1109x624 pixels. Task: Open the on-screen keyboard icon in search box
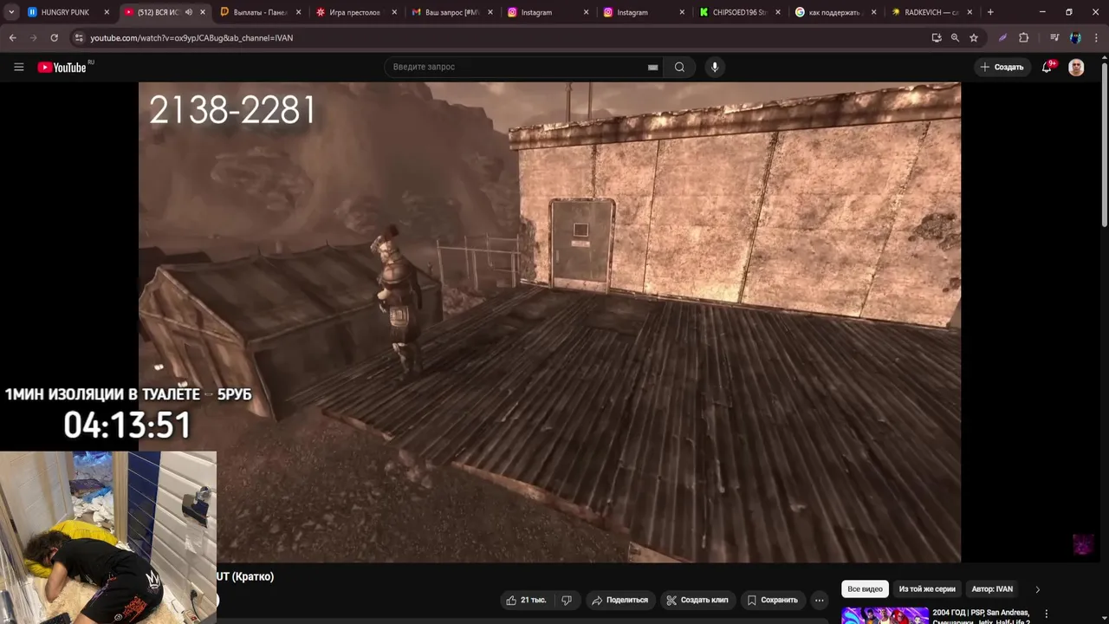tap(652, 67)
